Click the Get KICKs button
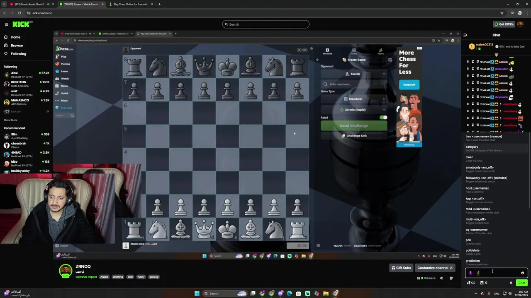 point(504,24)
